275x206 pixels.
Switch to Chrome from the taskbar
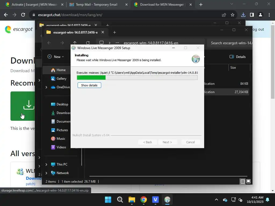click(144, 200)
